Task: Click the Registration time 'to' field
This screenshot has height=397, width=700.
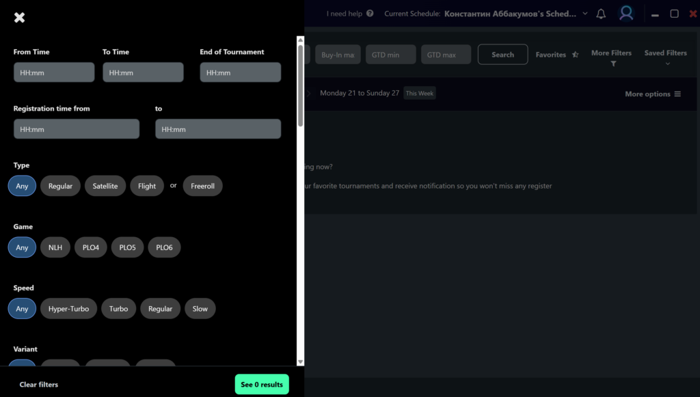Action: click(x=218, y=129)
